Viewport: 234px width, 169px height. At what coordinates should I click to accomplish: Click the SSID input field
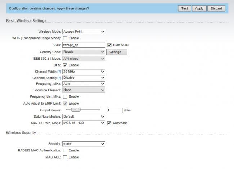(x=84, y=45)
